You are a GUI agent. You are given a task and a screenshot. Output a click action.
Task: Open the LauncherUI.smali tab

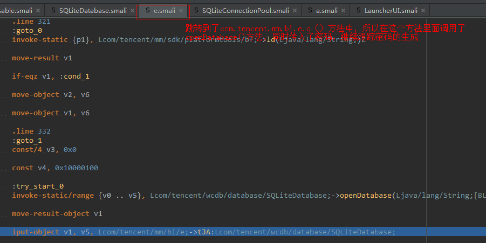[391, 11]
